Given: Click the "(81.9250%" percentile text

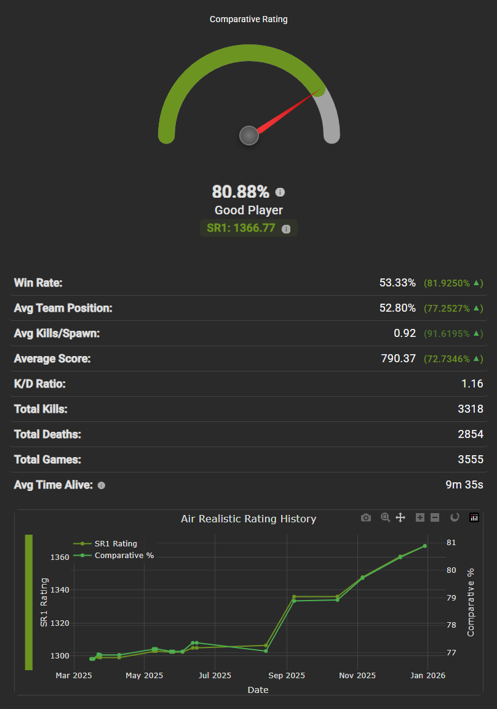Looking at the screenshot, I should (x=447, y=283).
